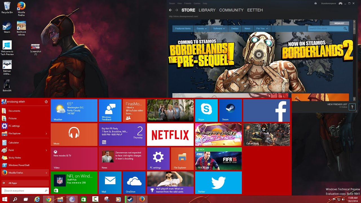Viewport: 361px width, 203px height.
Task: Expand Mozilla Firefox jump list arrow
Action: pyautogui.click(x=46, y=173)
